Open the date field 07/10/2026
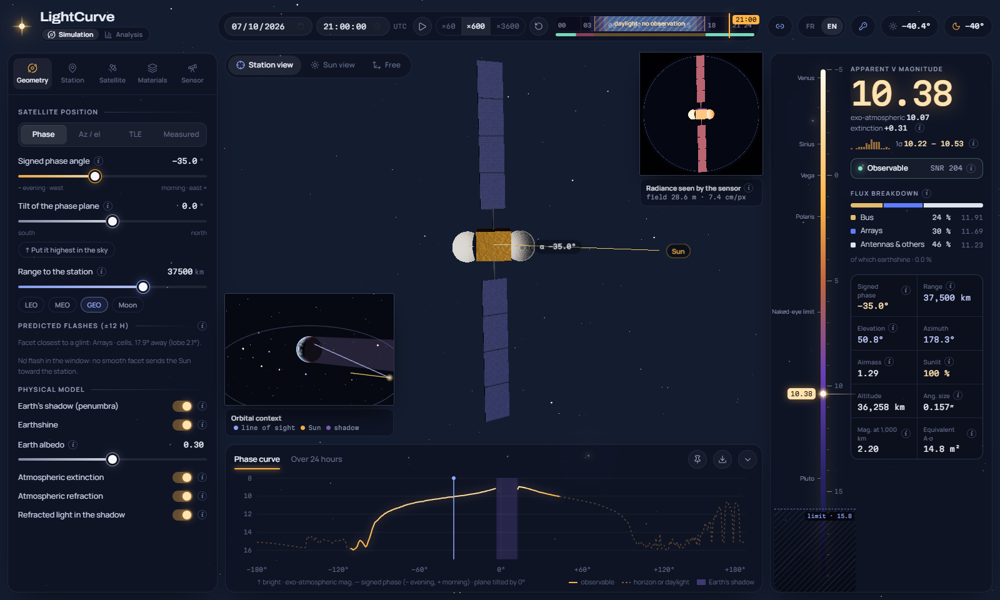Screen dimensions: 1000x600 pos(268,26)
